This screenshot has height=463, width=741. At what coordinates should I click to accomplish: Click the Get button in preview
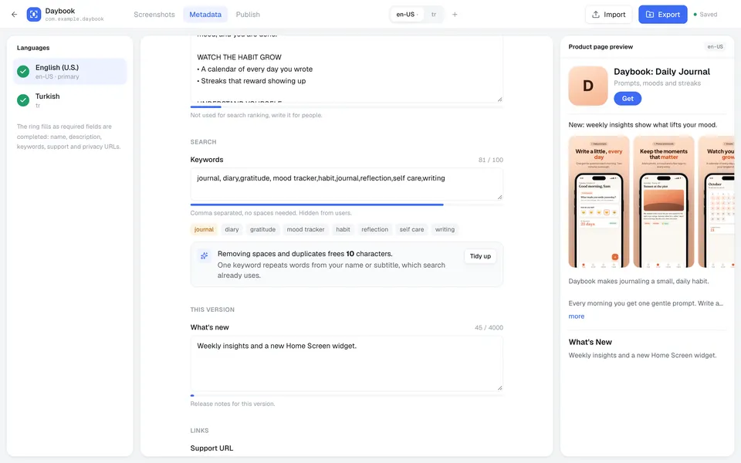pyautogui.click(x=628, y=98)
